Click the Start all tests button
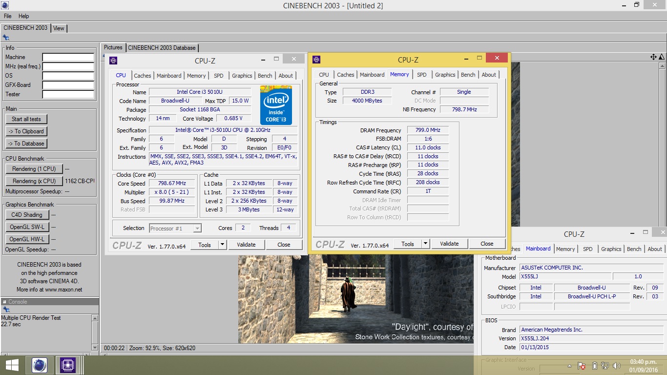 (x=26, y=119)
